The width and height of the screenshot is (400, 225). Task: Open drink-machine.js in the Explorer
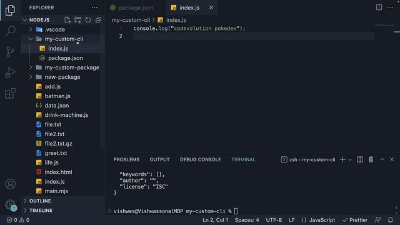(62, 115)
